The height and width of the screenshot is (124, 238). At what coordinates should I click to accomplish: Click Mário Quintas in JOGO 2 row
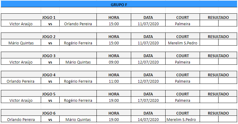click(x=21, y=43)
